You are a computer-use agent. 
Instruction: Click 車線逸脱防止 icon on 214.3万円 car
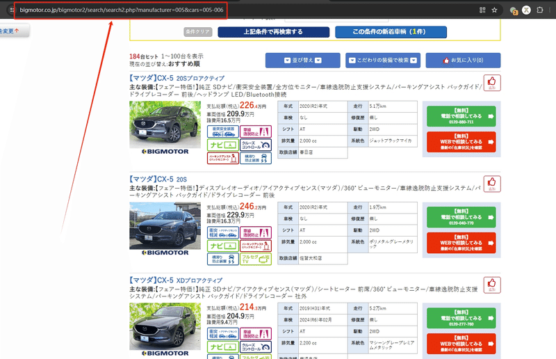coord(256,333)
